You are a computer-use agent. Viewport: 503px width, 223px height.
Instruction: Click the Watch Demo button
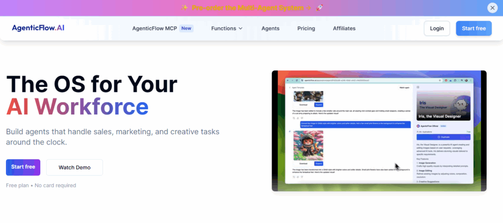[x=75, y=167]
